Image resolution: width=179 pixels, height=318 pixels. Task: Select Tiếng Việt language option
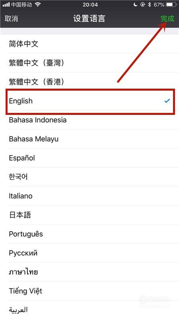point(89,291)
